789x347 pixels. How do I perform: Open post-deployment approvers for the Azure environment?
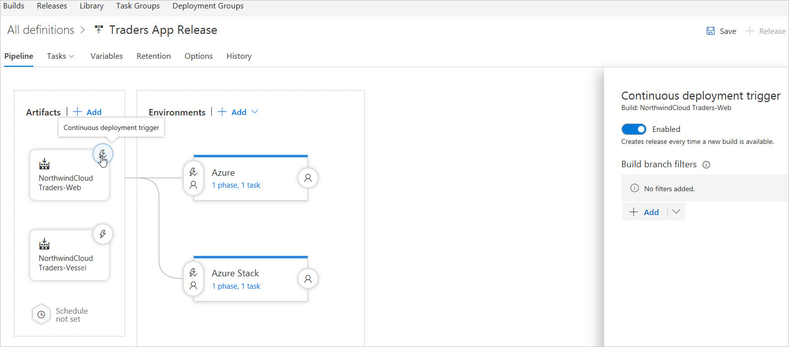308,178
